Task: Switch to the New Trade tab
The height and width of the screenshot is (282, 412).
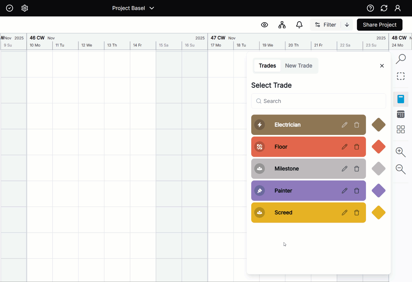Action: [x=298, y=66]
